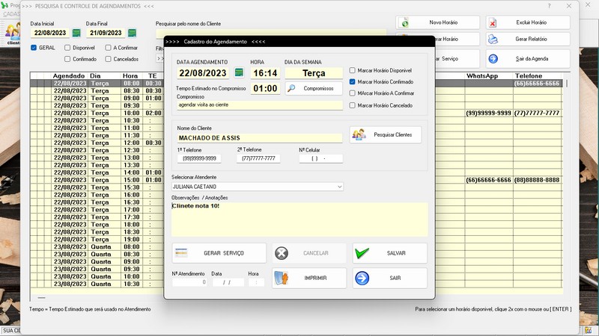This screenshot has width=599, height=336.
Task: Click the Pesquisar Clientes people icon
Action: [x=359, y=134]
